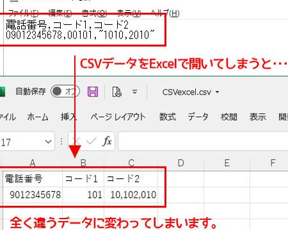Viewport: 288px width, 230px height.
Task: Click the fx Insert Function icon
Action: [107, 141]
